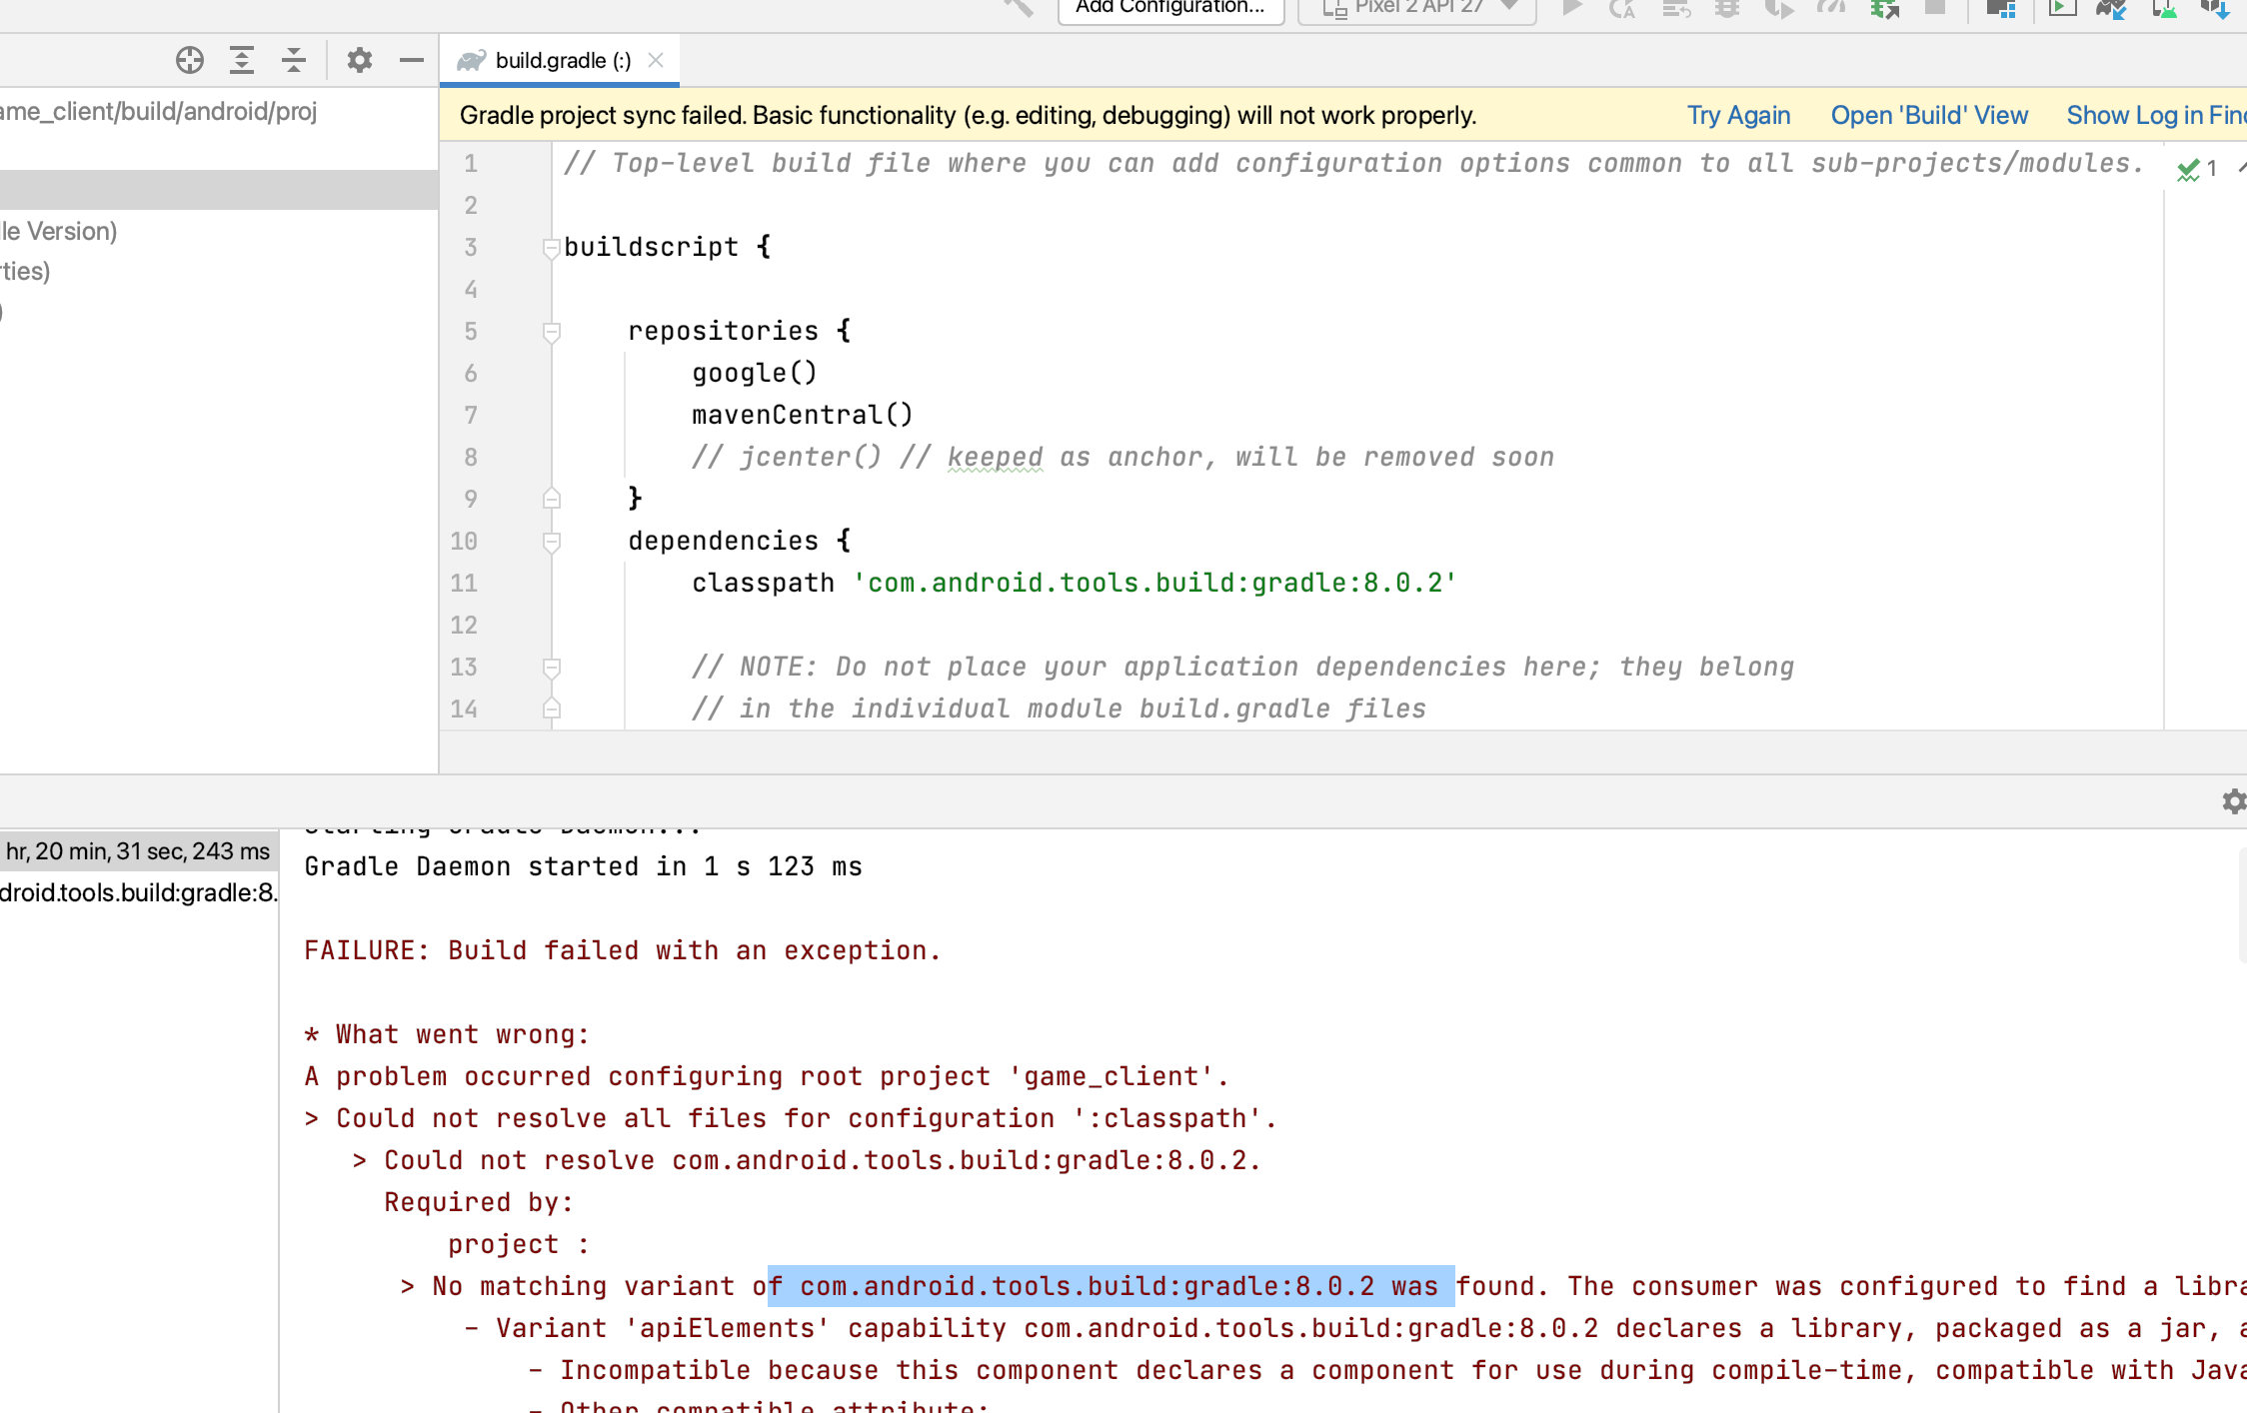Click the Debug bug icon

(x=1727, y=9)
